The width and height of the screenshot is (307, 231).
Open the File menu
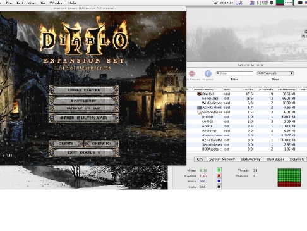pos(9,3)
